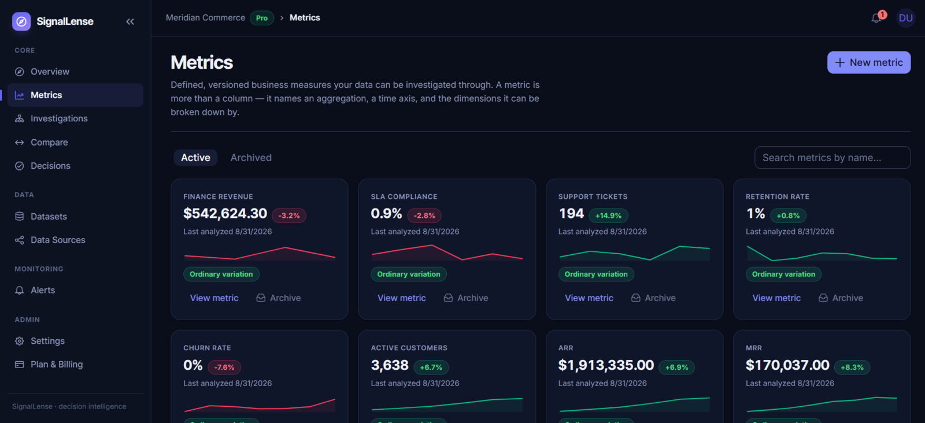
Task: Click the -2.8% change badge on SLA Compliance
Action: coord(424,216)
